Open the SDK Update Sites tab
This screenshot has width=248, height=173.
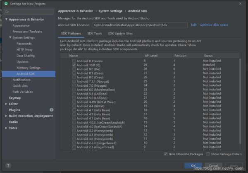point(120,33)
